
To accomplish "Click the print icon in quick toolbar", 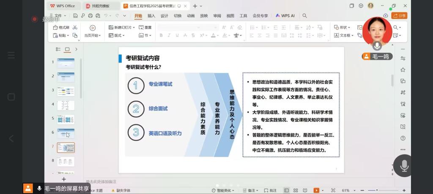I will click(90, 16).
